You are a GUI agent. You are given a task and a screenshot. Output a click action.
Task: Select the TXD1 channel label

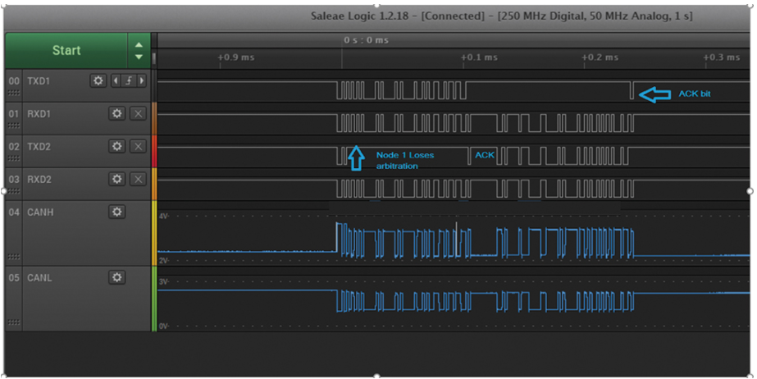point(39,81)
